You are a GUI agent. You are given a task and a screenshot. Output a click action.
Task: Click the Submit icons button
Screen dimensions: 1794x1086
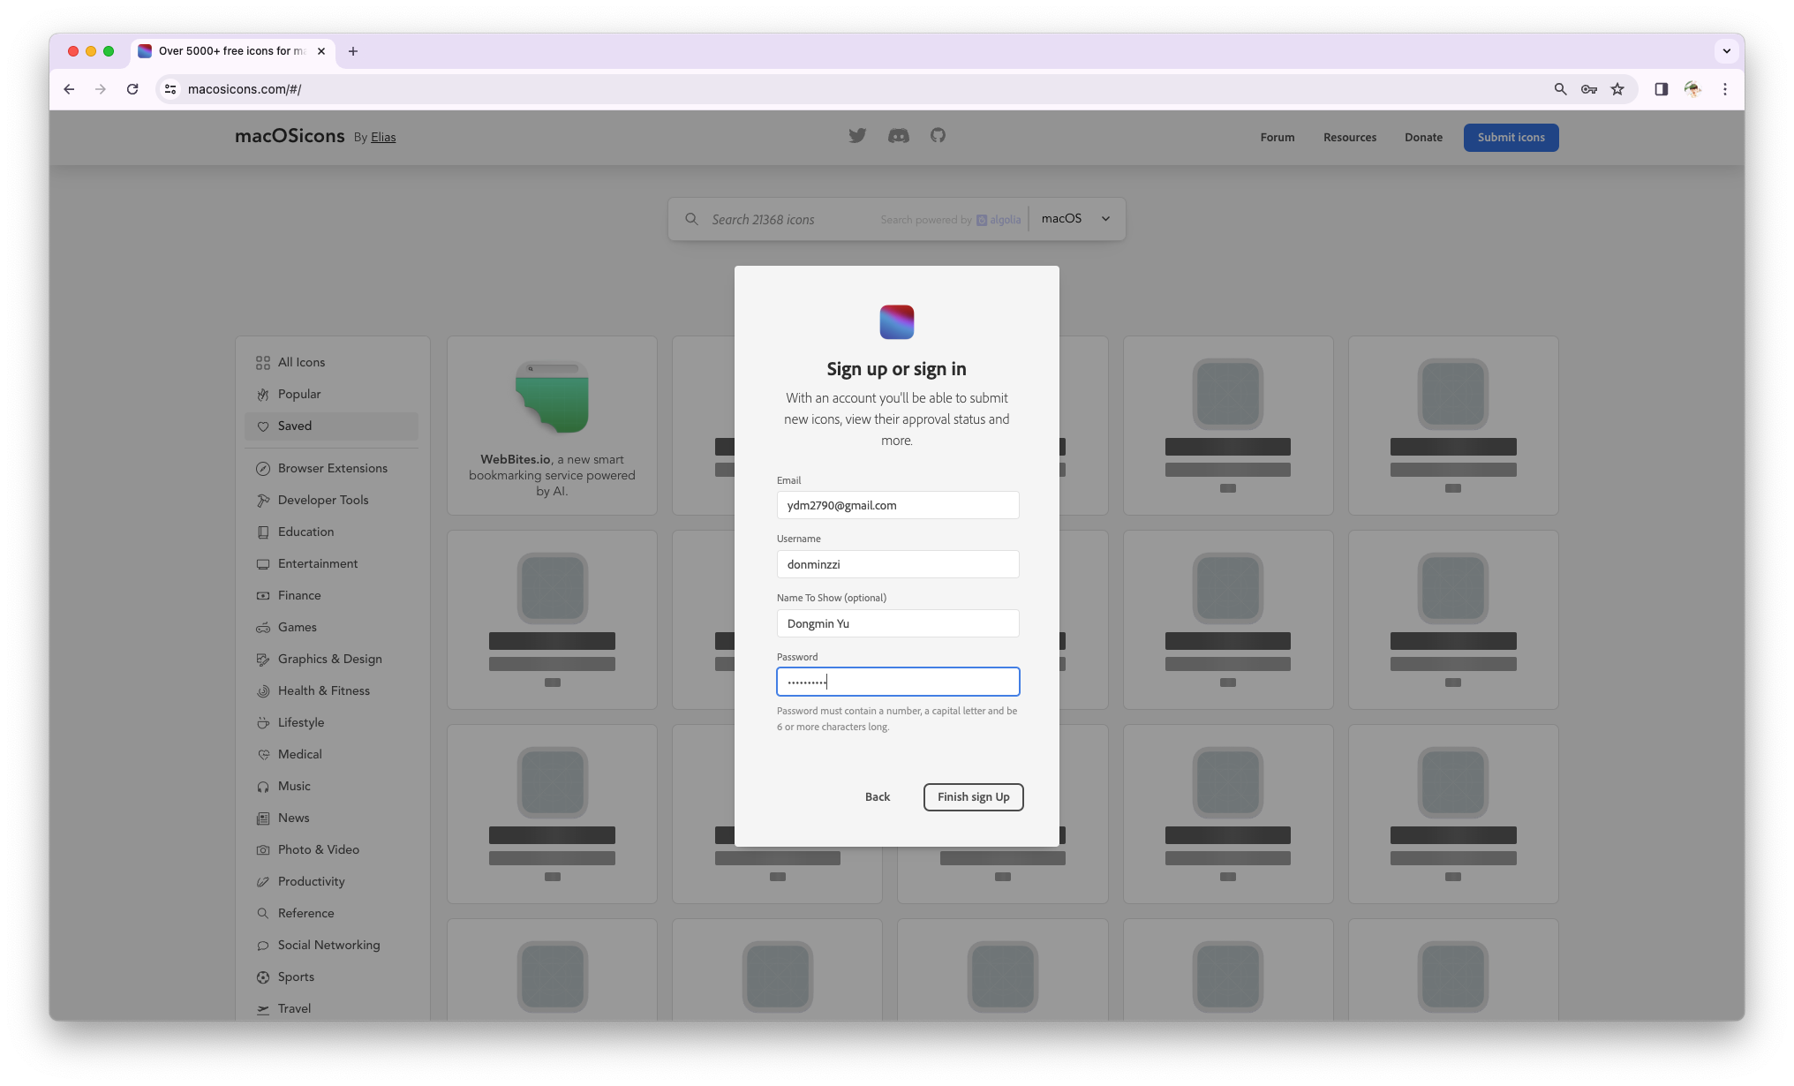[1511, 138]
